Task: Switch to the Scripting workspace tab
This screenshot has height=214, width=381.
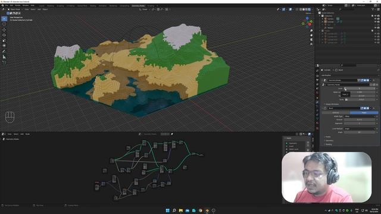Action: coord(151,5)
